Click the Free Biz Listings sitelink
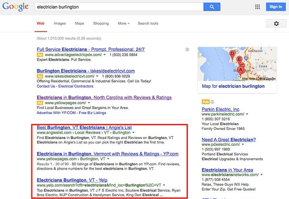 pyautogui.click(x=92, y=113)
